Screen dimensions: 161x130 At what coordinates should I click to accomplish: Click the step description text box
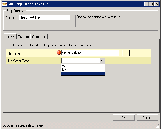(x=114, y=21)
